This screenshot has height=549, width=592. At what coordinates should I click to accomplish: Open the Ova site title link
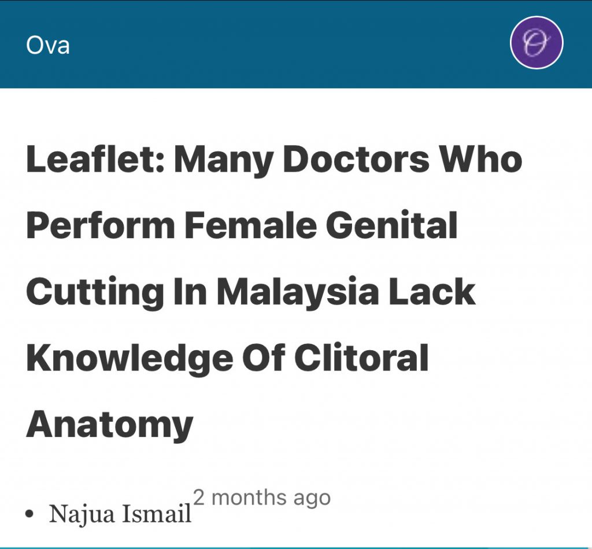(x=48, y=44)
